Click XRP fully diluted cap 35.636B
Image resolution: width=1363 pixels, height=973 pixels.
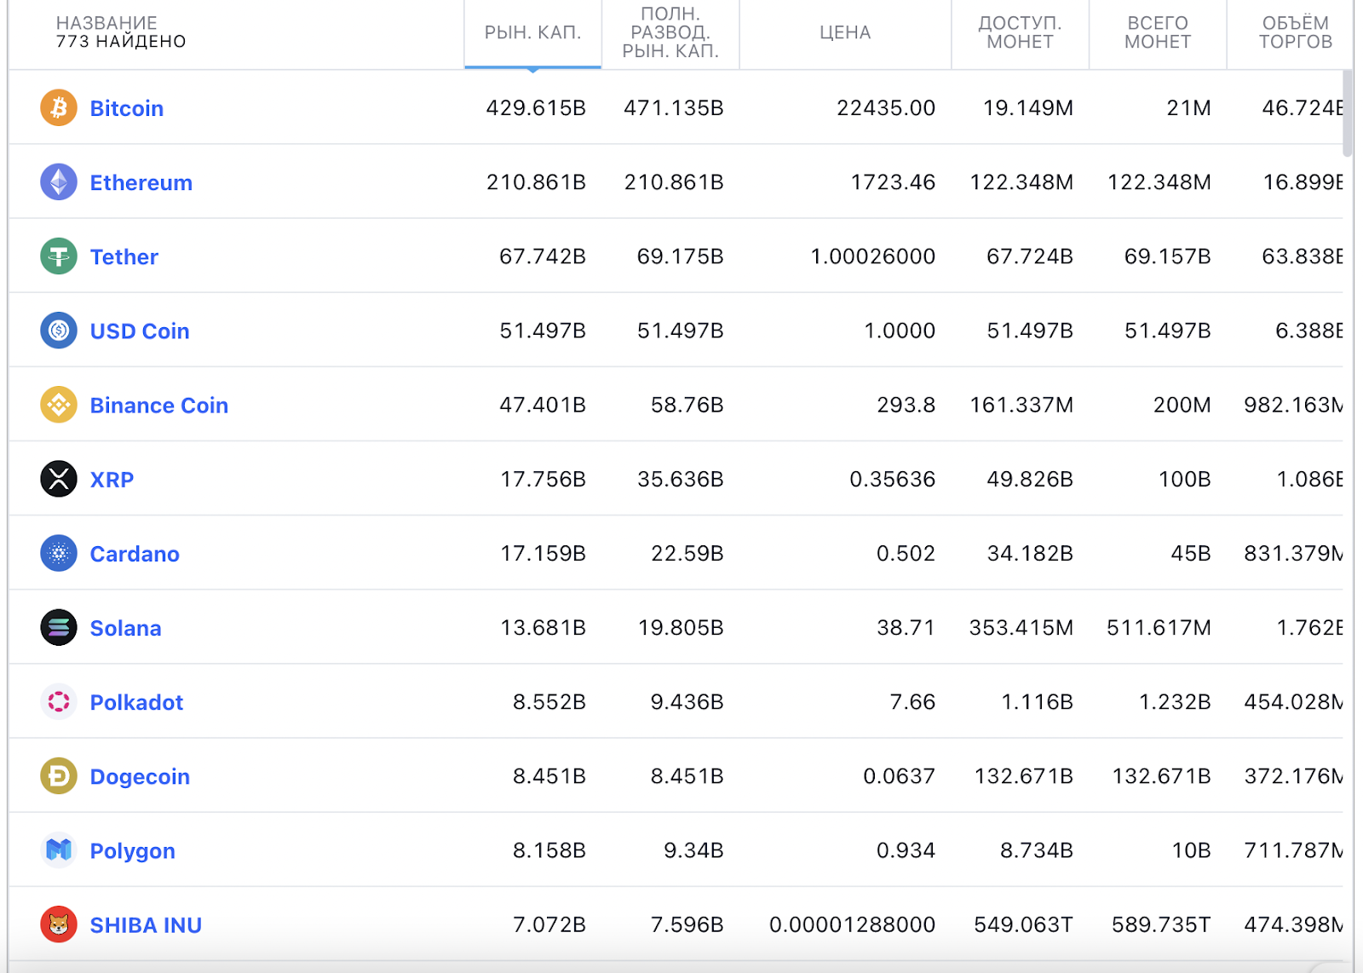[x=681, y=480]
